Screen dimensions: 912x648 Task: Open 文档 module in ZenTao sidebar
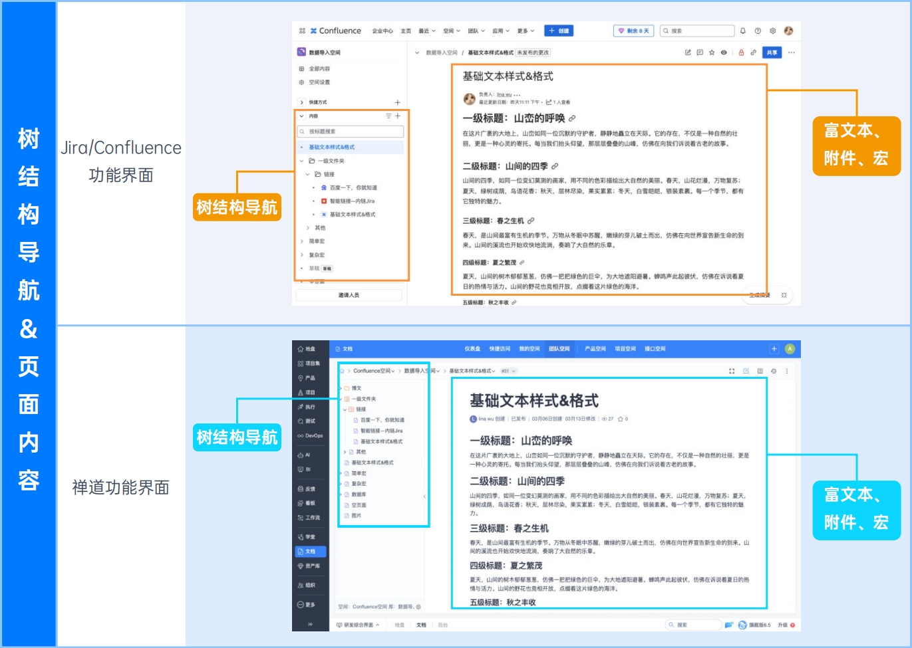coord(311,552)
